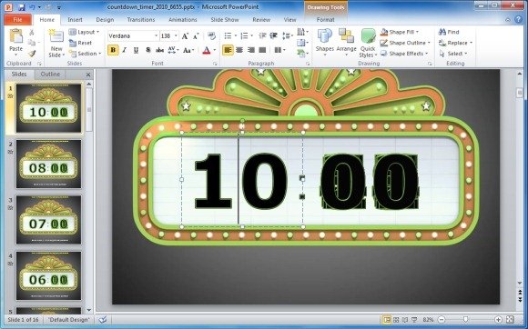The width and height of the screenshot is (528, 329).
Task: Switch to the Outline pane tab
Action: pos(50,74)
